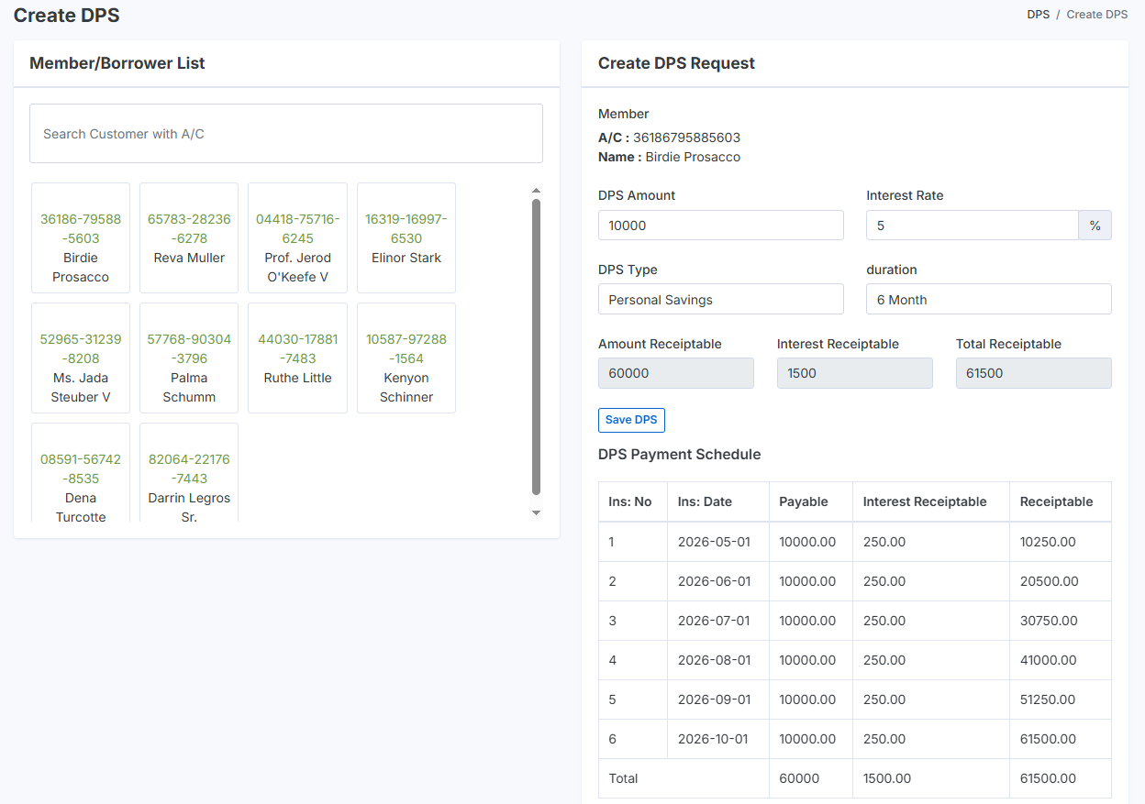Click the DPS Amount input field
This screenshot has height=804, width=1145.
point(720,226)
